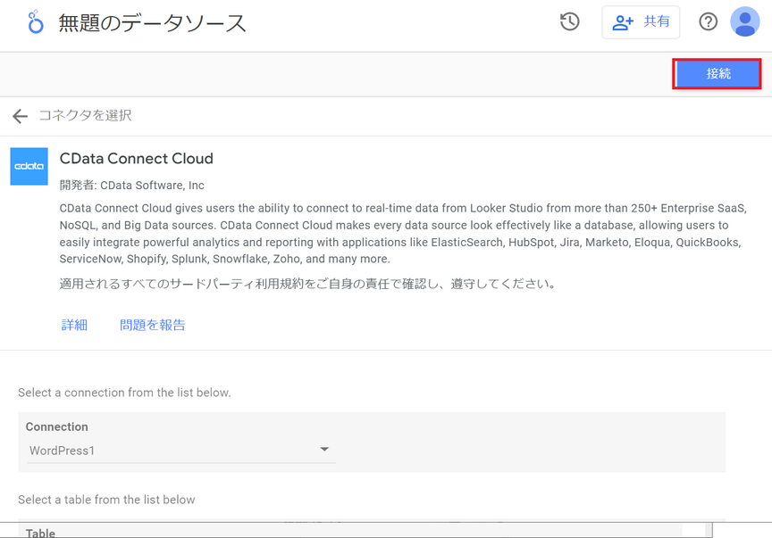Click the add-person icon in share button
772x538 pixels.
(x=623, y=22)
